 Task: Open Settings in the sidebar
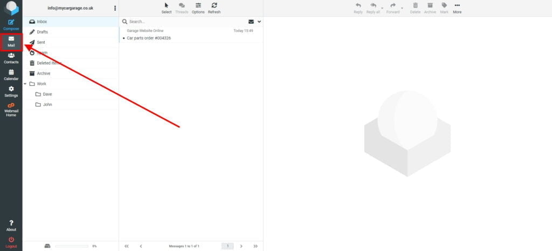(11, 92)
